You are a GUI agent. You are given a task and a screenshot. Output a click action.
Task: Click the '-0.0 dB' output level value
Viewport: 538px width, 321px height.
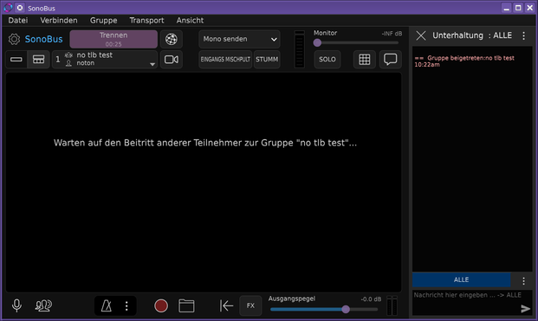click(371, 299)
